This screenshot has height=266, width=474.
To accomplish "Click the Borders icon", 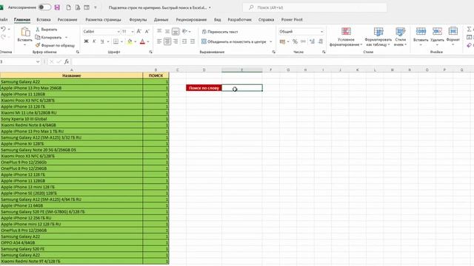I will click(x=116, y=41).
